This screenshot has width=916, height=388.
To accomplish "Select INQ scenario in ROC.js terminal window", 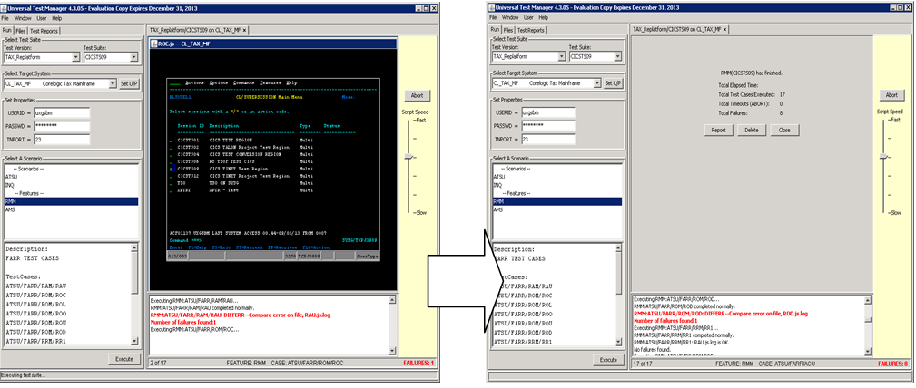I will (71, 185).
